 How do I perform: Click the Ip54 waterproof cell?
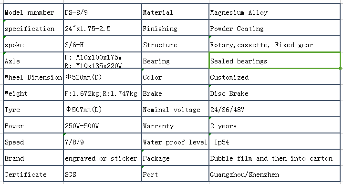pyautogui.click(x=274, y=141)
